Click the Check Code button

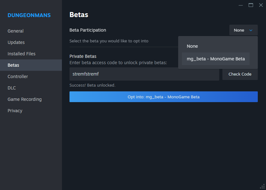pyautogui.click(x=240, y=74)
